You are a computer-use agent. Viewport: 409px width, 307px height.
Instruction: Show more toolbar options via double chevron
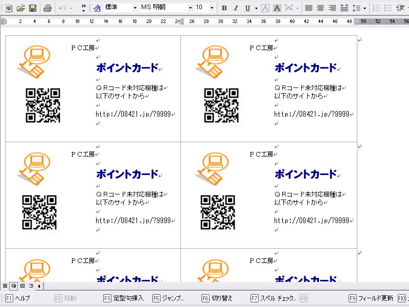click(x=83, y=8)
